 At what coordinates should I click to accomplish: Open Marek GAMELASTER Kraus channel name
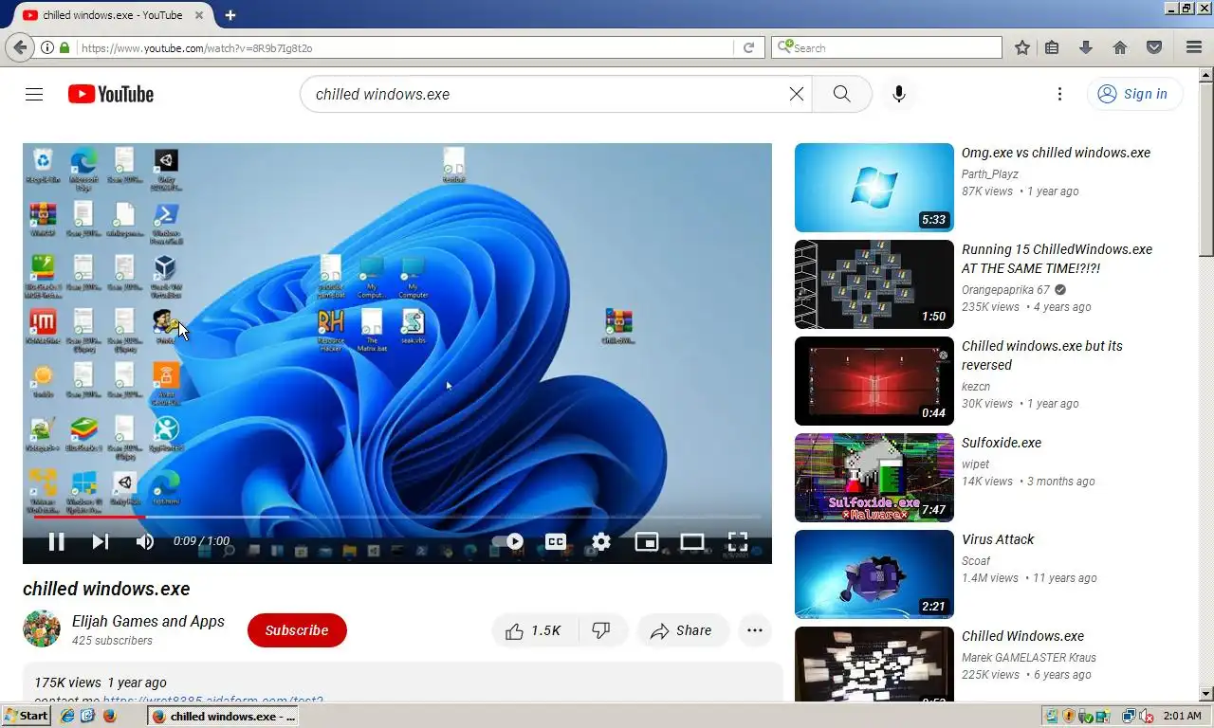click(1029, 657)
